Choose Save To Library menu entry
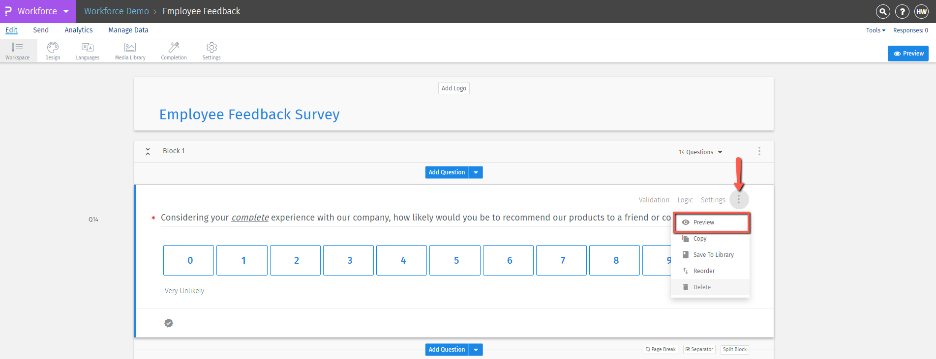The height and width of the screenshot is (359, 936). coord(710,255)
